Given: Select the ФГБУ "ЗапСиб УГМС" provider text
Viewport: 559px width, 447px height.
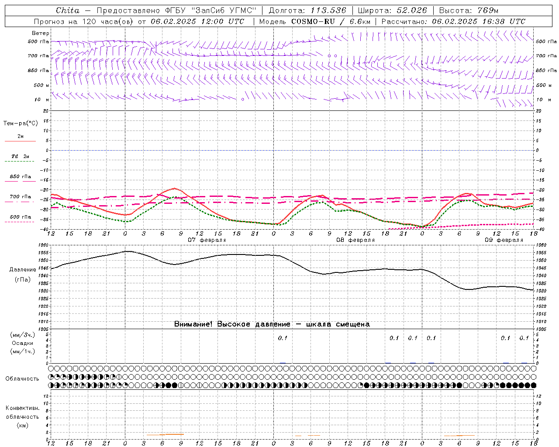Looking at the screenshot, I should (x=210, y=10).
